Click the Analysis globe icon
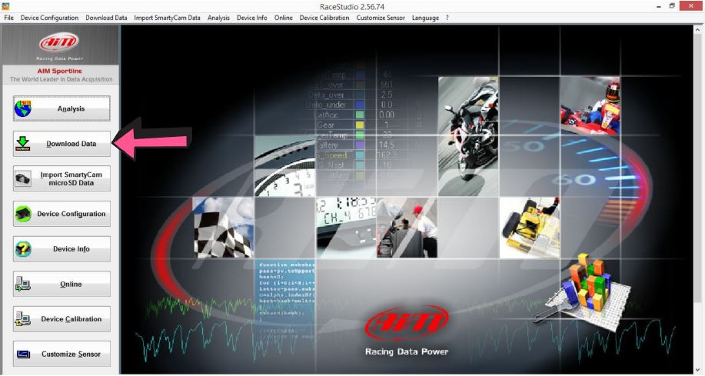Image resolution: width=705 pixels, height=376 pixels. [x=23, y=108]
